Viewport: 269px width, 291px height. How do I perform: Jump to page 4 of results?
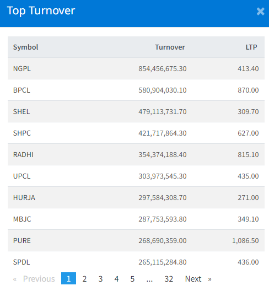pos(116,279)
